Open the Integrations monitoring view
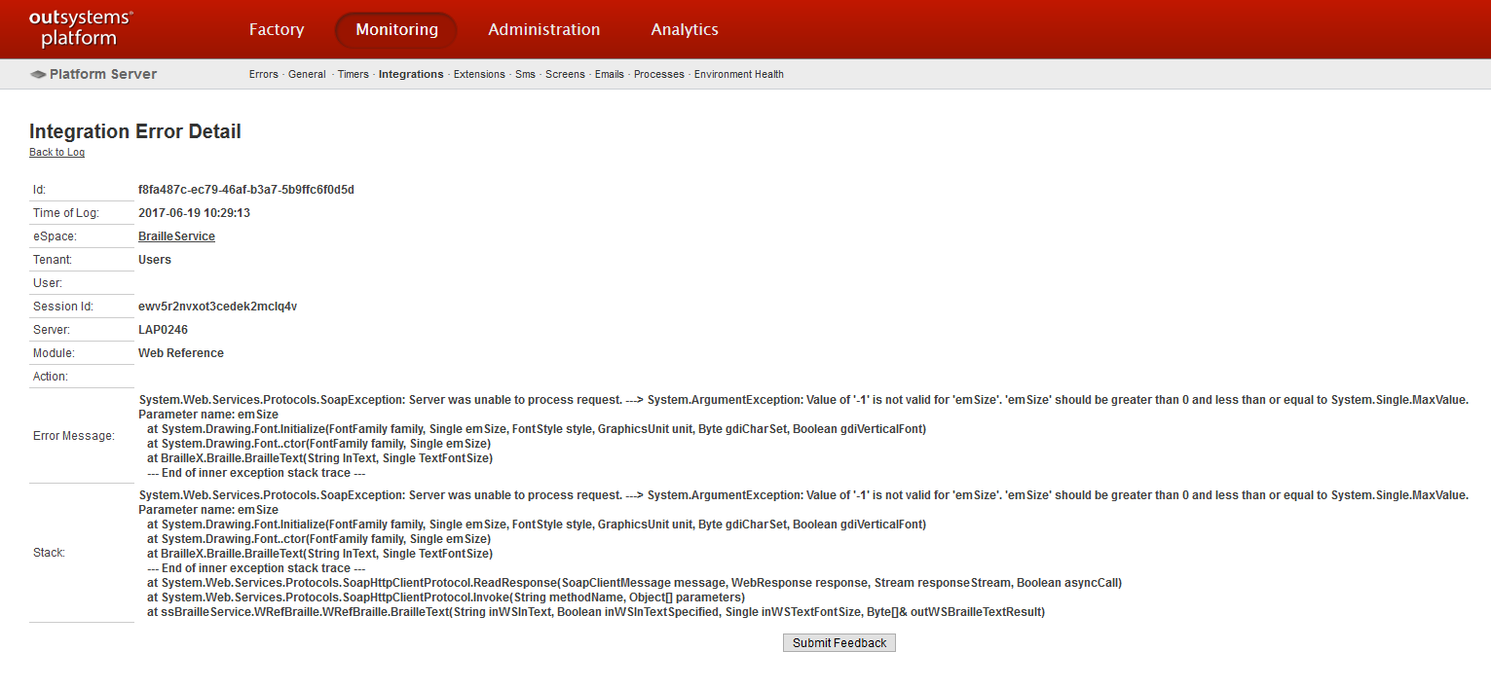1491x688 pixels. coord(411,74)
